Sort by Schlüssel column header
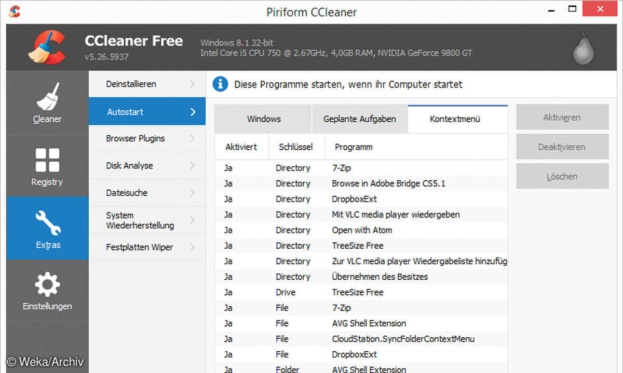623x373 pixels. point(297,147)
